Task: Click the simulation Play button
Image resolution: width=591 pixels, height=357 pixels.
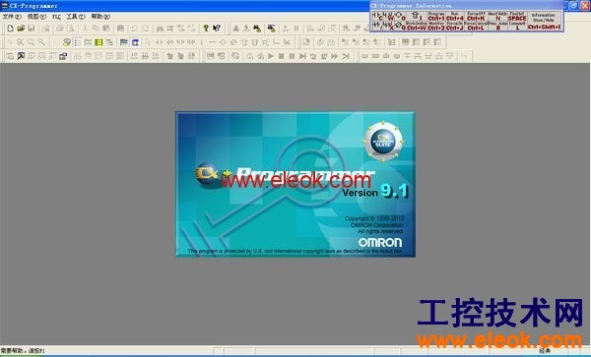Action: point(271,56)
